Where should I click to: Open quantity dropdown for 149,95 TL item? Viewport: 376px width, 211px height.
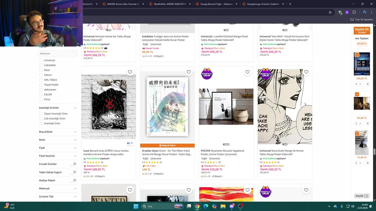coord(359,84)
